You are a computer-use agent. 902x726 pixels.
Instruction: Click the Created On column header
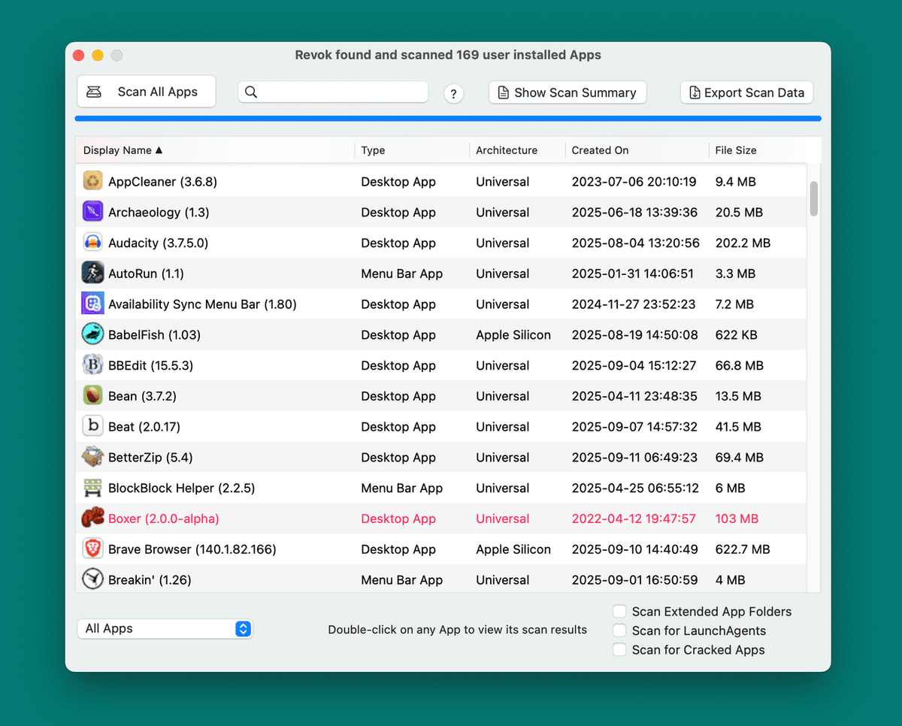pyautogui.click(x=600, y=150)
